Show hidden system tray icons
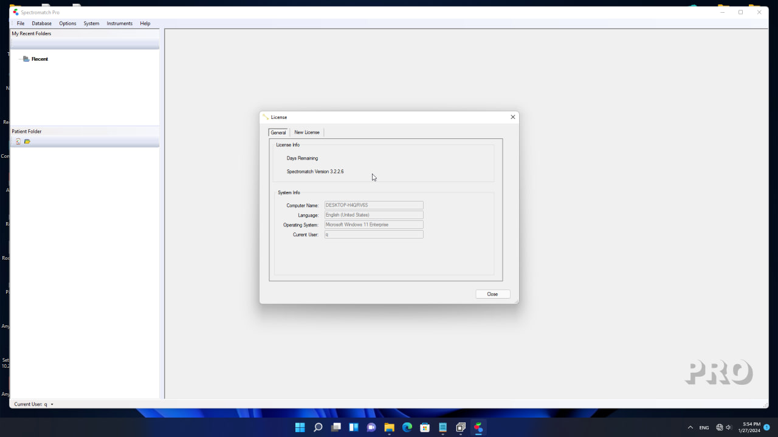 pos(690,427)
